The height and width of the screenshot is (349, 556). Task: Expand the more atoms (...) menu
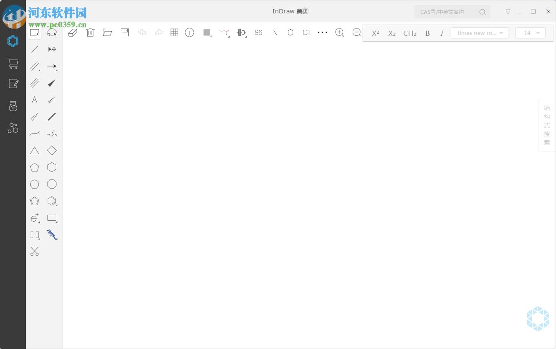pos(322,32)
